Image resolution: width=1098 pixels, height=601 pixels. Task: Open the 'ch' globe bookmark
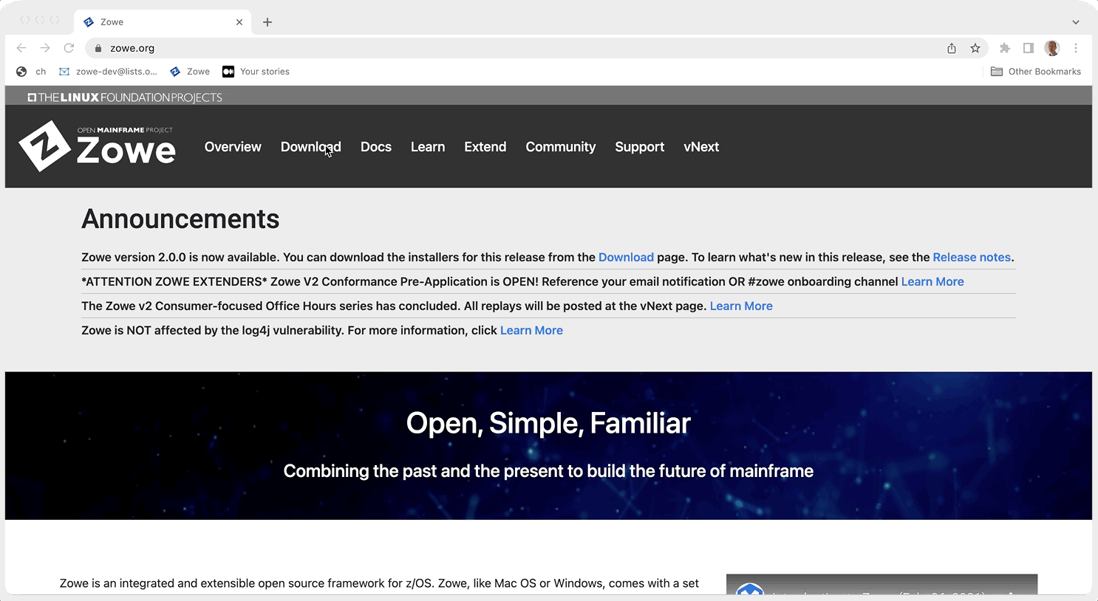click(31, 72)
